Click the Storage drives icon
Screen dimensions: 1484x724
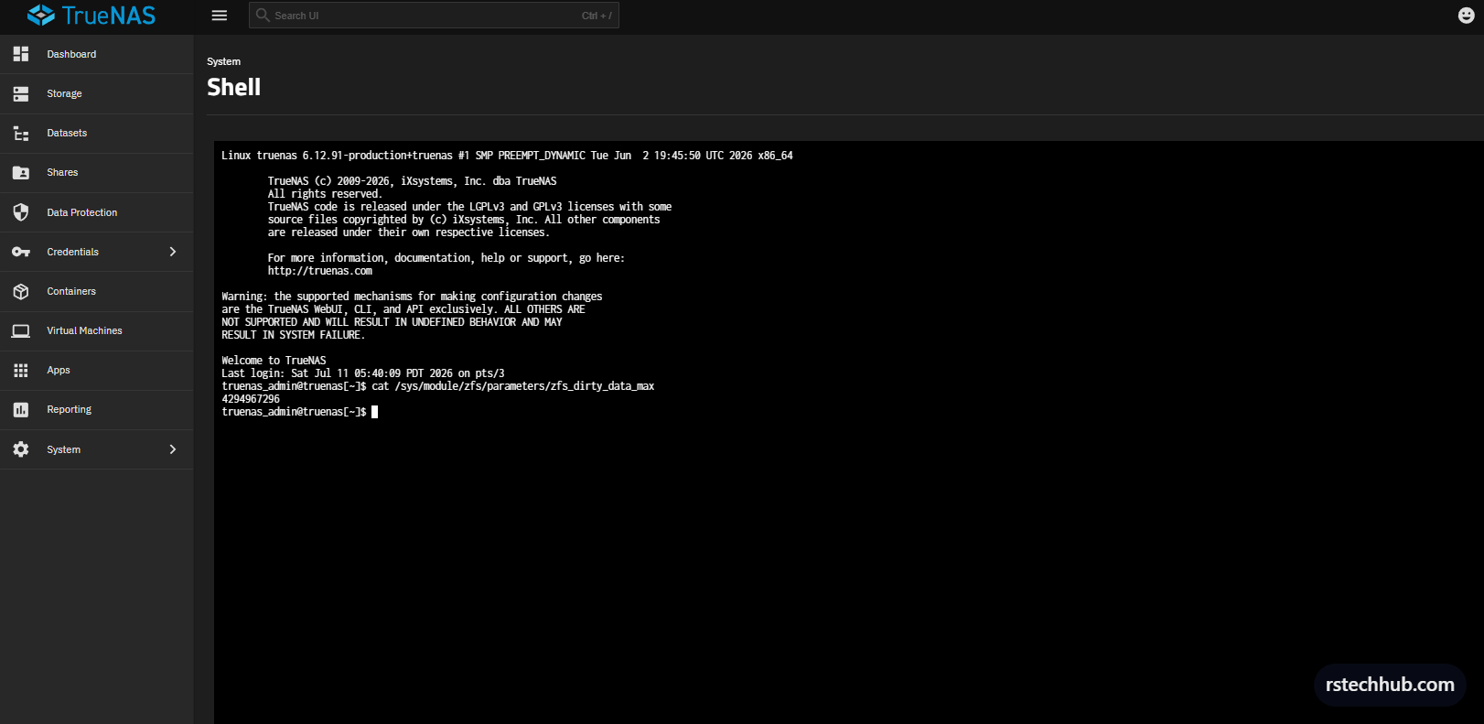tap(21, 93)
